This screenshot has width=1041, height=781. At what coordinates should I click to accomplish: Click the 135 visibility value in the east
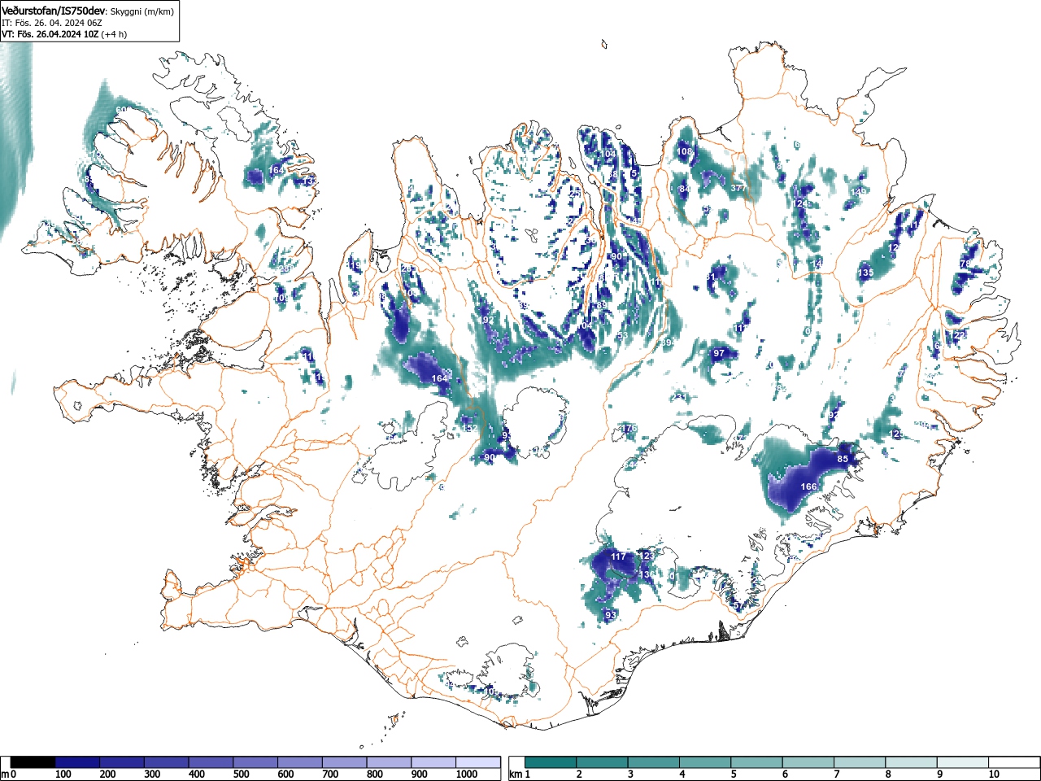[865, 273]
